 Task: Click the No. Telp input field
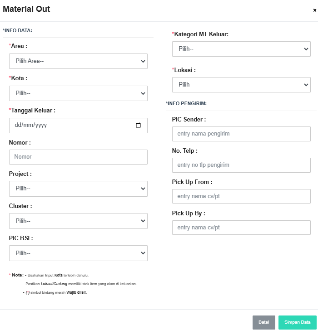coord(241,165)
